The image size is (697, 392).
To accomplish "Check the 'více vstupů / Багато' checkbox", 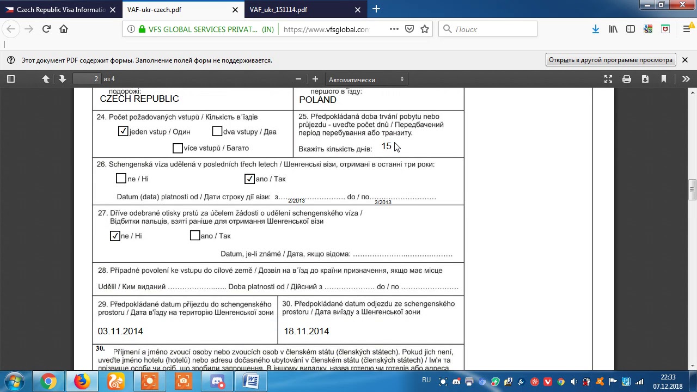I will [x=178, y=148].
